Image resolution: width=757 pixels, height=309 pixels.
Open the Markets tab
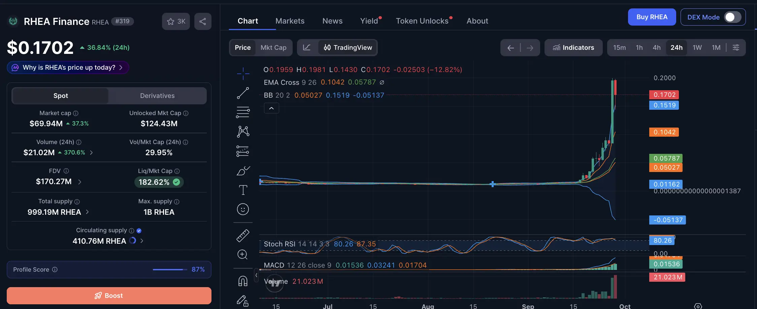(x=290, y=21)
